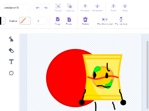Pick the Circle tool
The image size is (149, 111).
pos(11,73)
